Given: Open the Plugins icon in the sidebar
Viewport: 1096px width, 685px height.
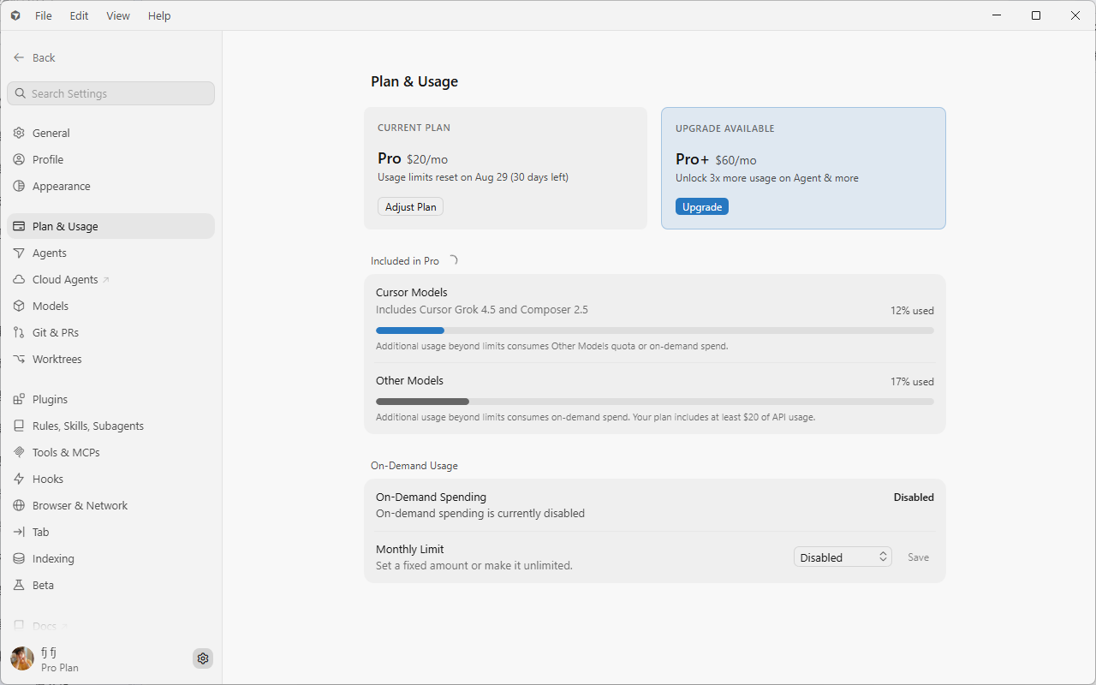Looking at the screenshot, I should point(19,399).
